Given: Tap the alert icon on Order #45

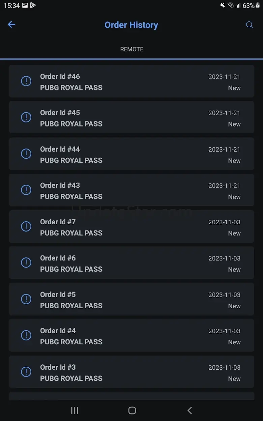Looking at the screenshot, I should 26,117.
